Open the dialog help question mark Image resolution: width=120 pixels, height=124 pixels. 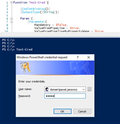coord(77,57)
